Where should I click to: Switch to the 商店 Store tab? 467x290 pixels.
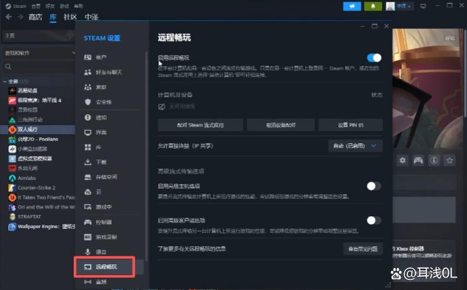[x=35, y=17]
